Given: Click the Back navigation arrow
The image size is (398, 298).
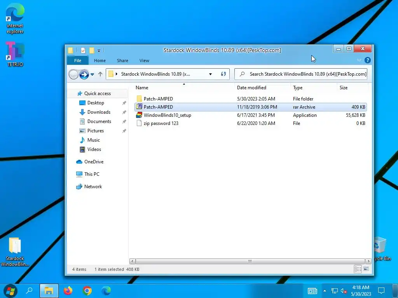Looking at the screenshot, I should tap(73, 74).
